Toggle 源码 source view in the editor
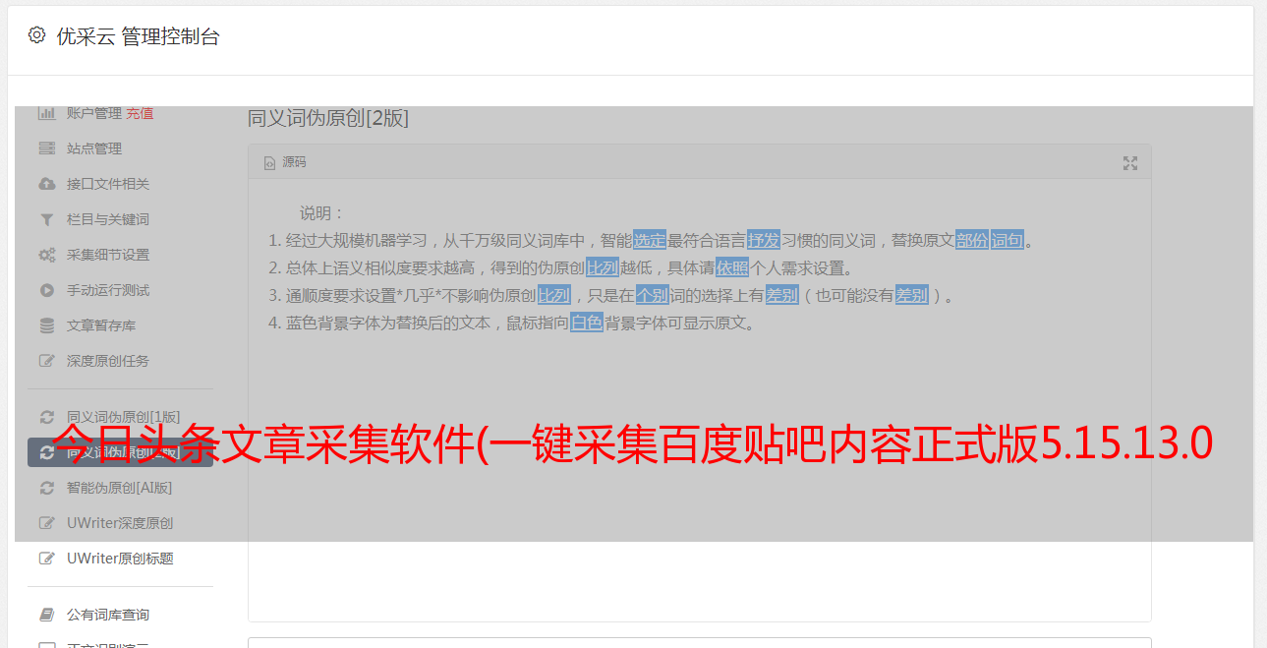The height and width of the screenshot is (648, 1267). [285, 162]
